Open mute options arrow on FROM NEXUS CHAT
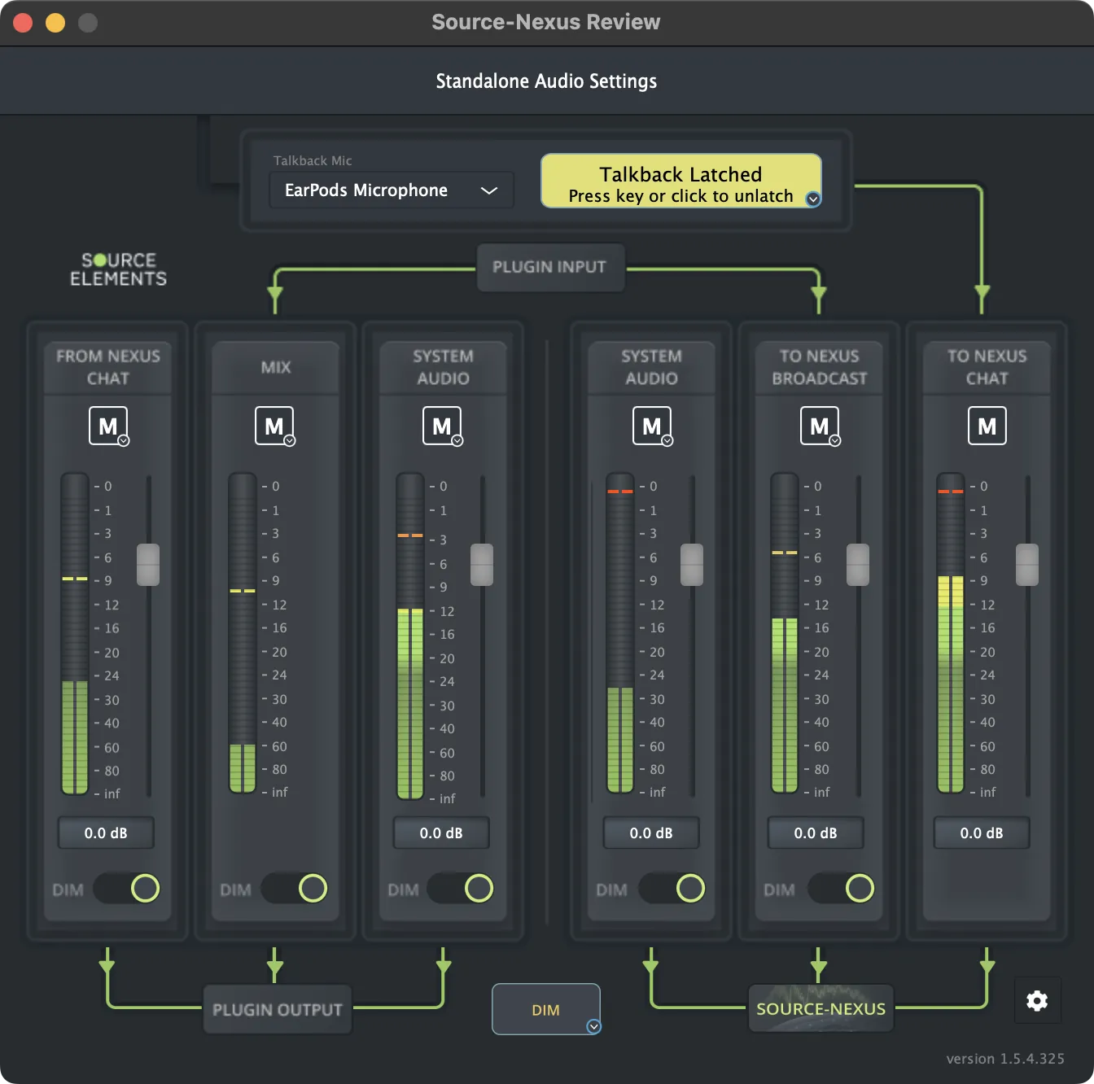 [124, 440]
